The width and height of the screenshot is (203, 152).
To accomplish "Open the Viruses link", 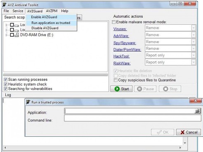I will pyautogui.click(x=120, y=29).
